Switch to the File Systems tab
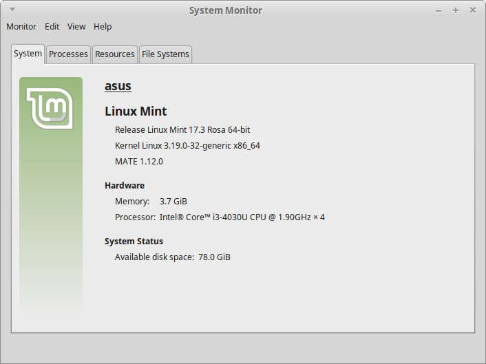 click(165, 54)
